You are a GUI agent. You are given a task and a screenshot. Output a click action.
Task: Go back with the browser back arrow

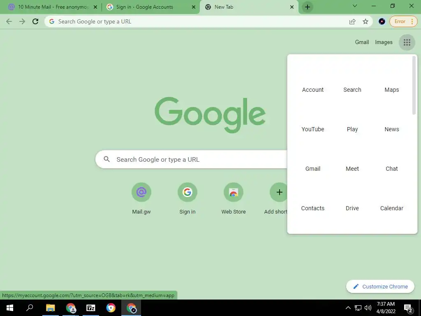[x=9, y=21]
